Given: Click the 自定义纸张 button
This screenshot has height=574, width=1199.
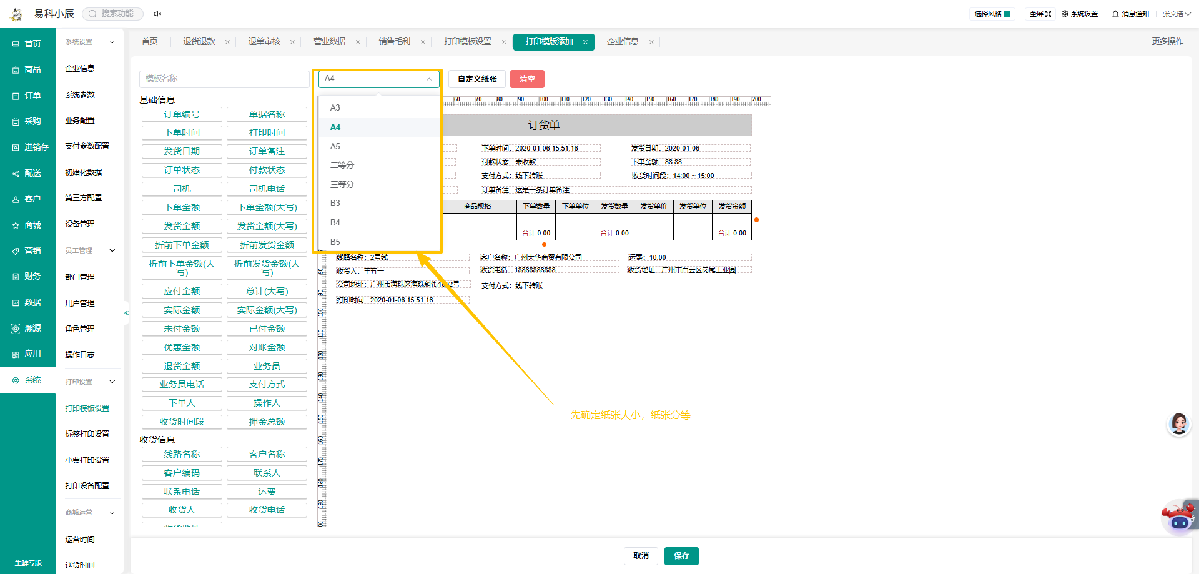Looking at the screenshot, I should [x=477, y=79].
